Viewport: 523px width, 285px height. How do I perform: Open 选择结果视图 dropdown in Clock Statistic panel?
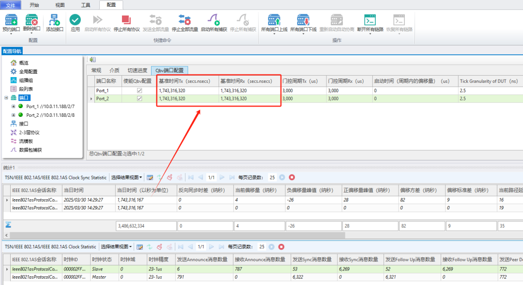pos(116,247)
